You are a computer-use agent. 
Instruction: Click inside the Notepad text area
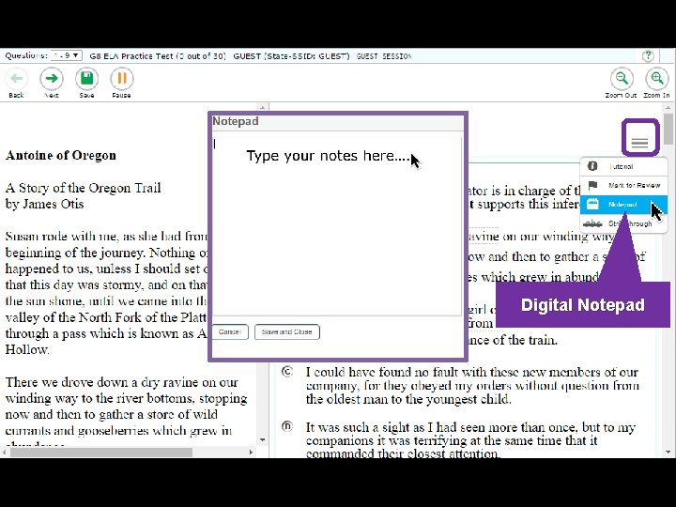pyautogui.click(x=336, y=225)
